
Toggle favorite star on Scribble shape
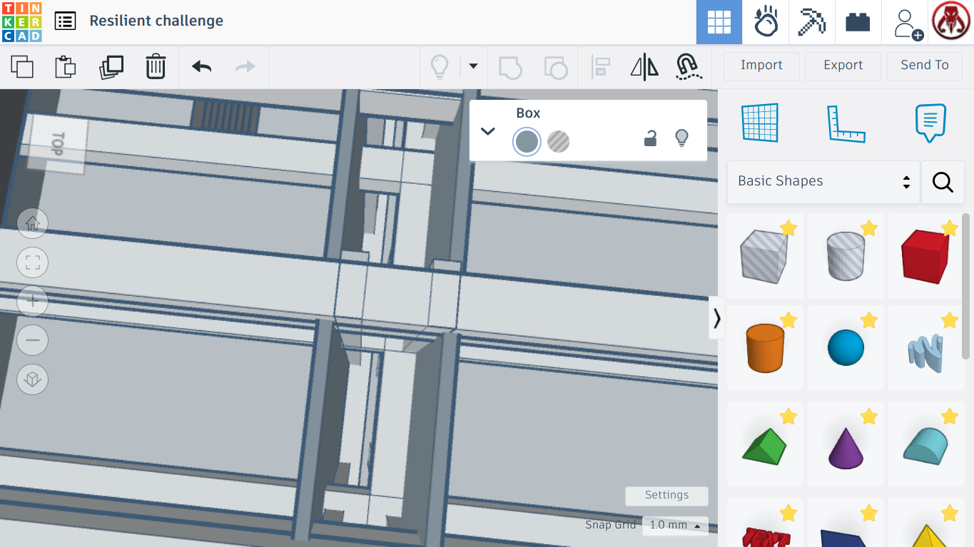[x=950, y=320]
